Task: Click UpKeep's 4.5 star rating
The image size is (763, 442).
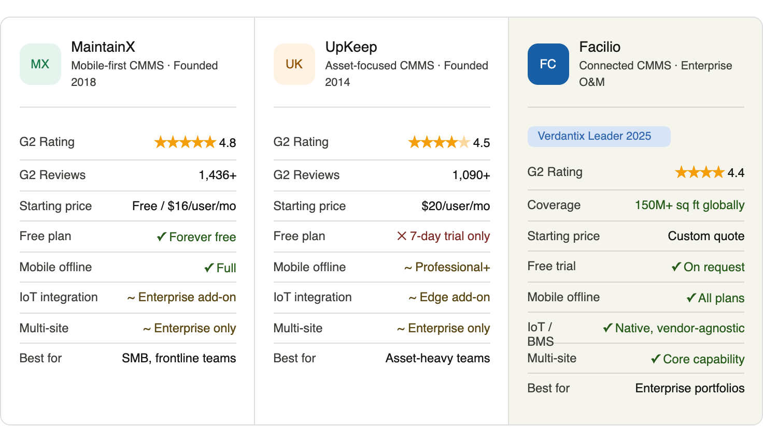Action: pyautogui.click(x=449, y=142)
